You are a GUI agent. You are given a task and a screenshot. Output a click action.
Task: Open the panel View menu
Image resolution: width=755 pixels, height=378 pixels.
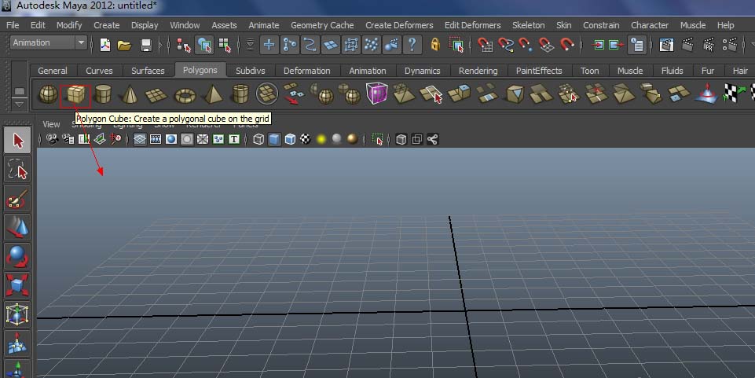[51, 124]
